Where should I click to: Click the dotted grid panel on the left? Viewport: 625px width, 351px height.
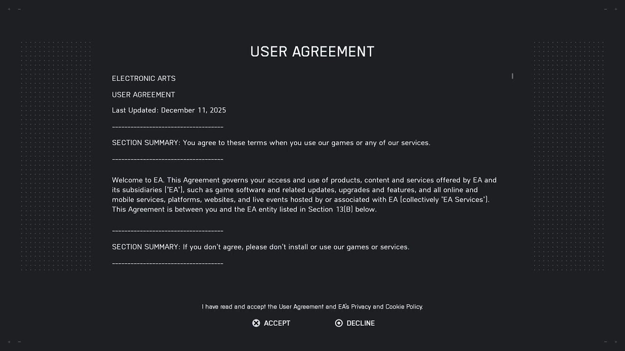click(56, 156)
